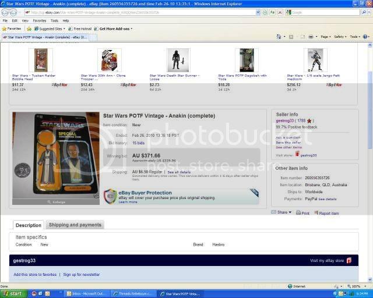
Task: Open the Page menu dropdown
Action: coord(326,37)
